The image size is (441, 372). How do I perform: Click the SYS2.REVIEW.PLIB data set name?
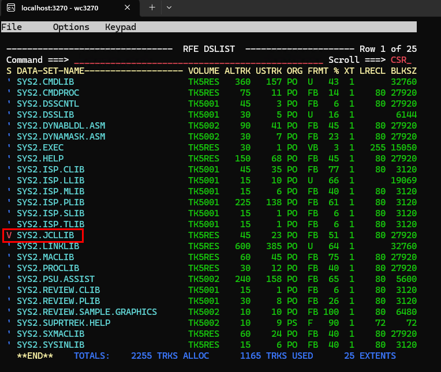(x=58, y=301)
